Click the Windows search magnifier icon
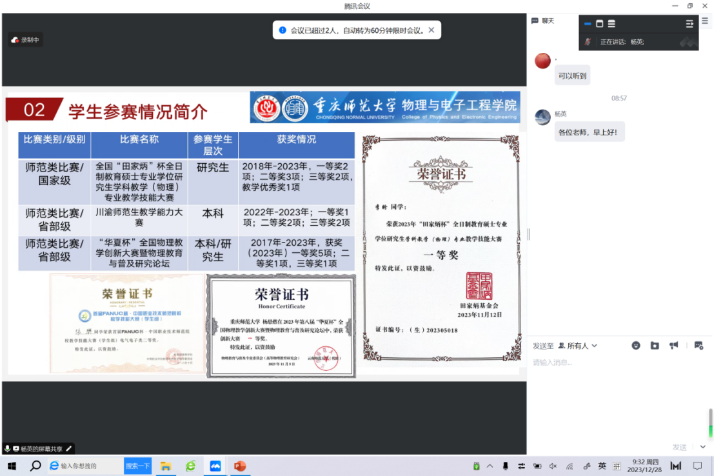The width and height of the screenshot is (714, 476). tap(35, 466)
